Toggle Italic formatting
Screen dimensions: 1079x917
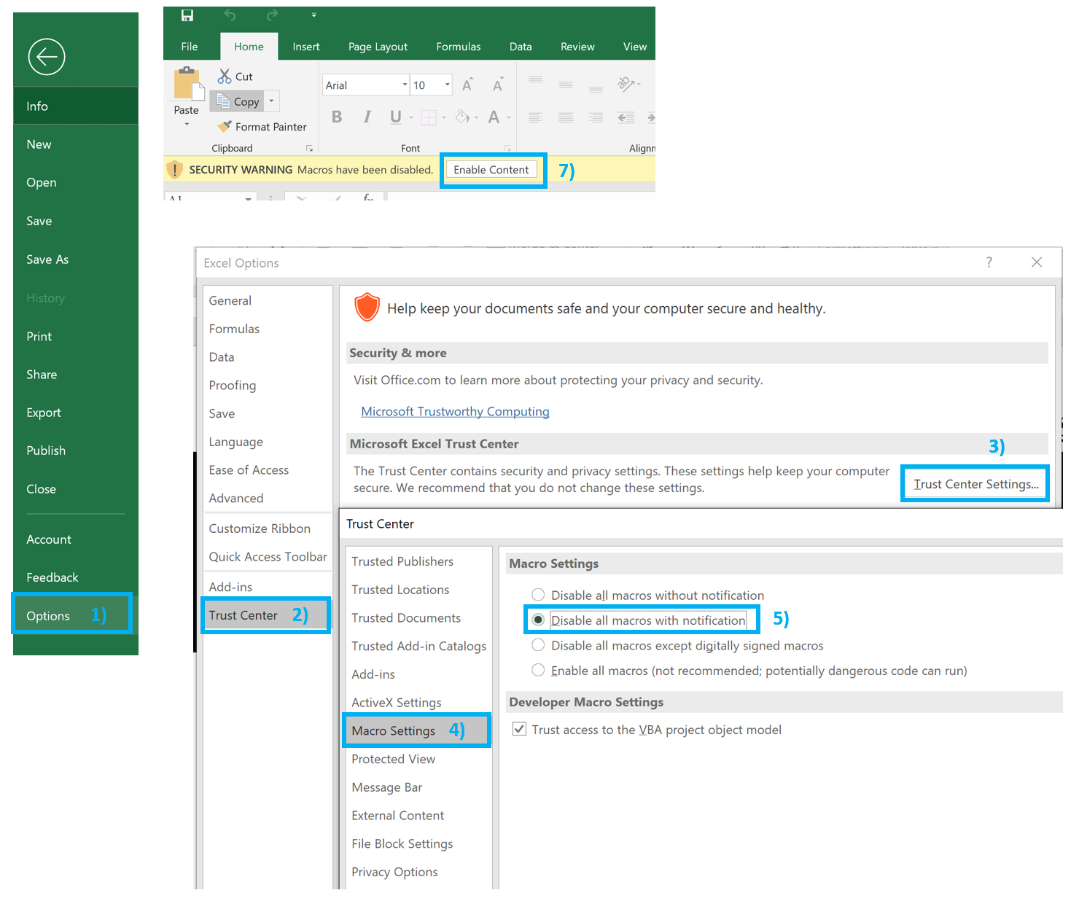367,117
